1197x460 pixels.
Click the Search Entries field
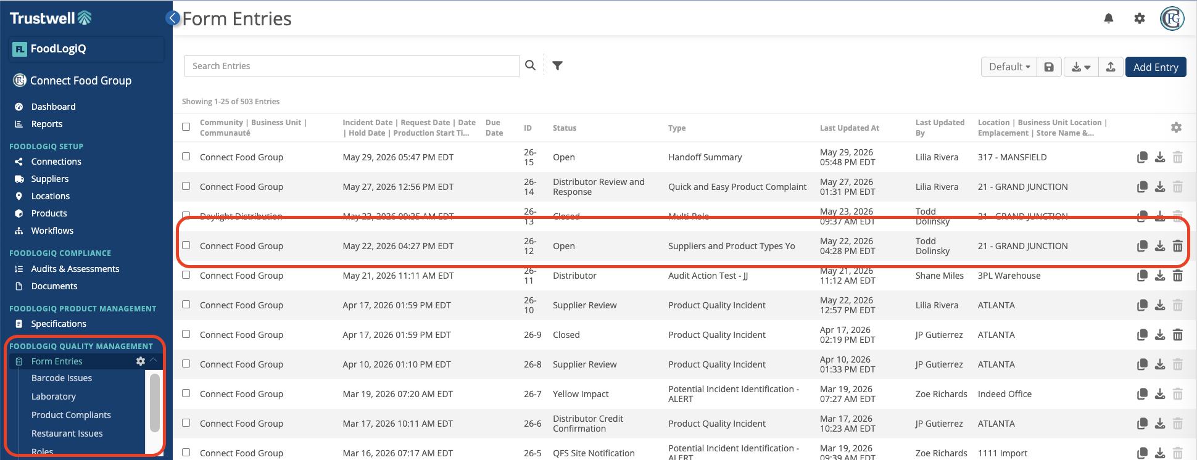(352, 66)
